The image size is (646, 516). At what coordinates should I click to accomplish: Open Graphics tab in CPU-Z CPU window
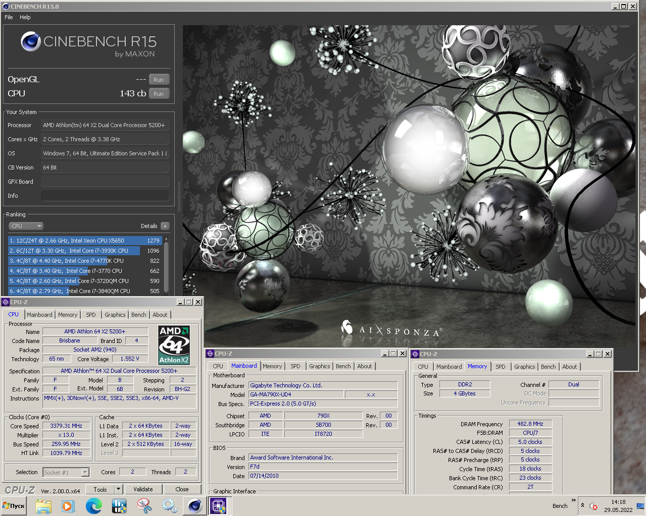coord(115,315)
